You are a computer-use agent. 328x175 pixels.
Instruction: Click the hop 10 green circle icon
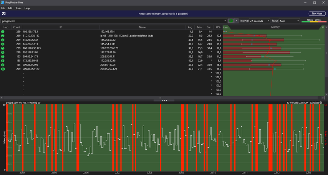(3, 69)
